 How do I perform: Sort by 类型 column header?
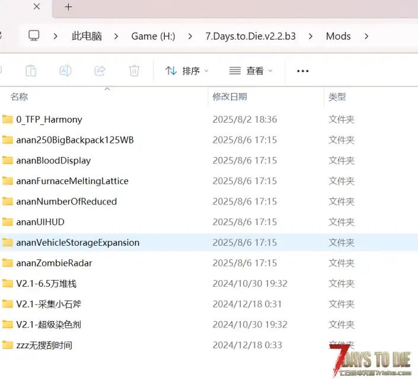[x=337, y=97]
